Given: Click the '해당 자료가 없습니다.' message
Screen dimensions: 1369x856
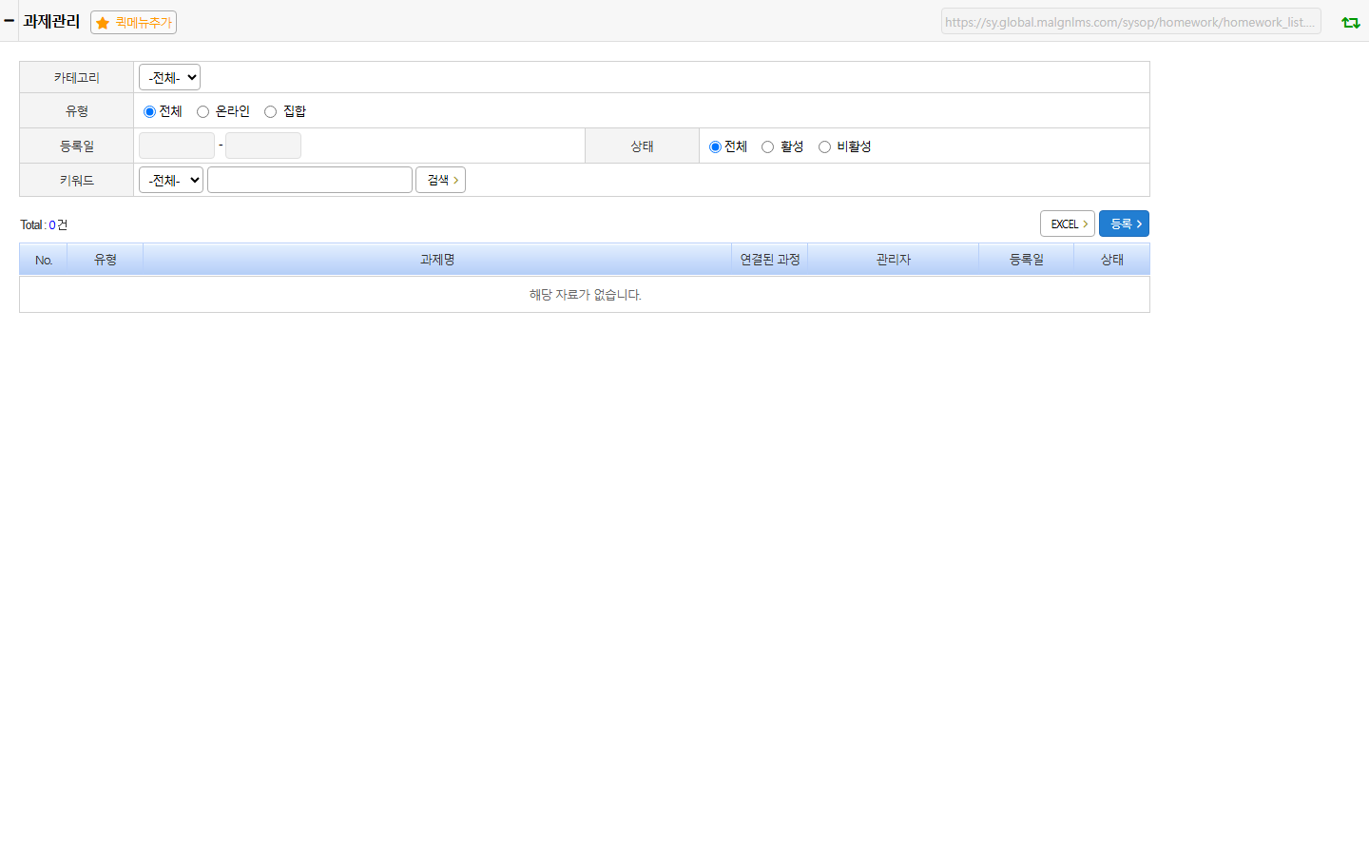Looking at the screenshot, I should (586, 295).
